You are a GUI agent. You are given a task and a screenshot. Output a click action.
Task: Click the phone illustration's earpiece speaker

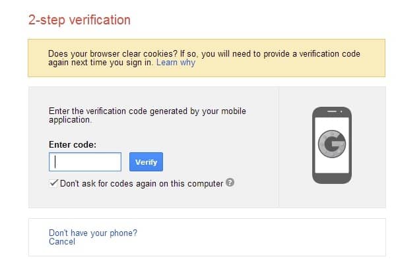point(331,111)
